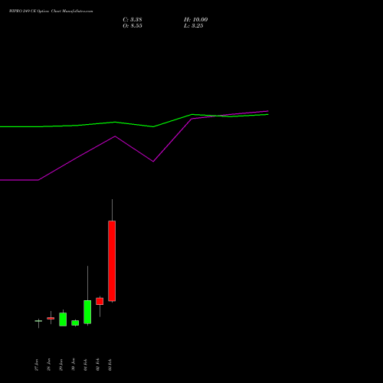Viewport: 383px width, 383px height.
Task: Select the close value C: 3.38
Action: click(x=133, y=20)
